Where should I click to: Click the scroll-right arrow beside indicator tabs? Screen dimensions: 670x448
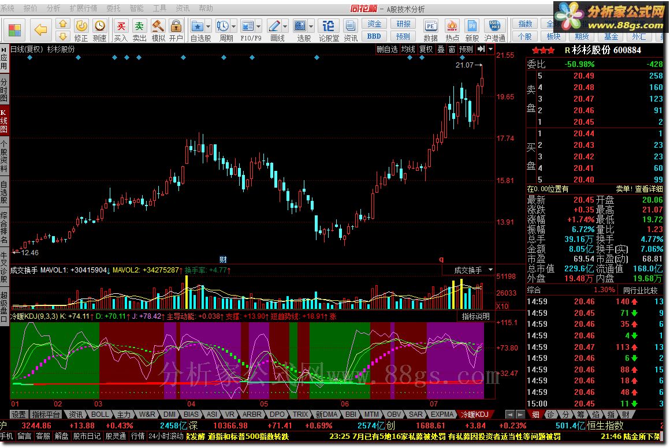[520, 415]
